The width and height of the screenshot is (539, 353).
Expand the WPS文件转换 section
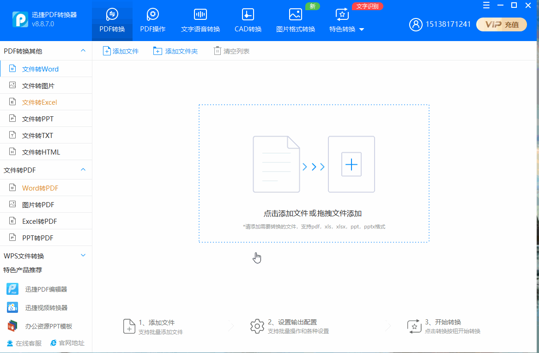46,255
